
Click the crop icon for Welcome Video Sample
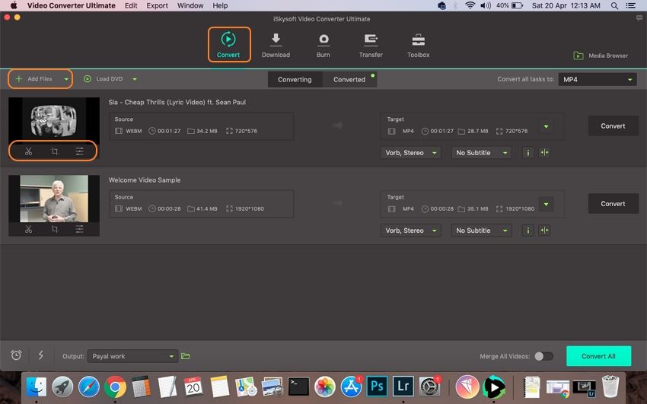tap(55, 229)
